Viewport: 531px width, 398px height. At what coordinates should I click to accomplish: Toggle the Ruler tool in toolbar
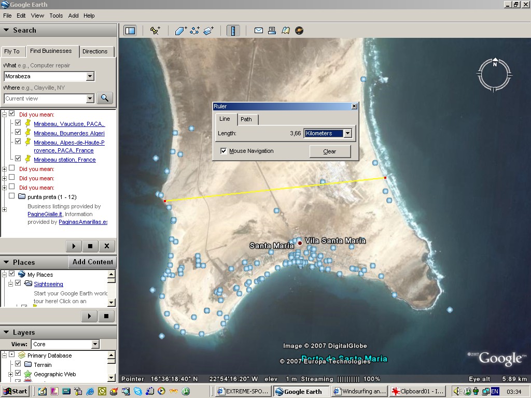tap(233, 31)
